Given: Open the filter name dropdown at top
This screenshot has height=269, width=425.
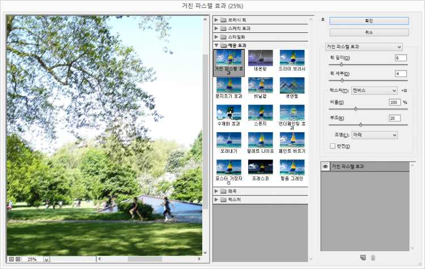Looking at the screenshot, I should [364, 47].
